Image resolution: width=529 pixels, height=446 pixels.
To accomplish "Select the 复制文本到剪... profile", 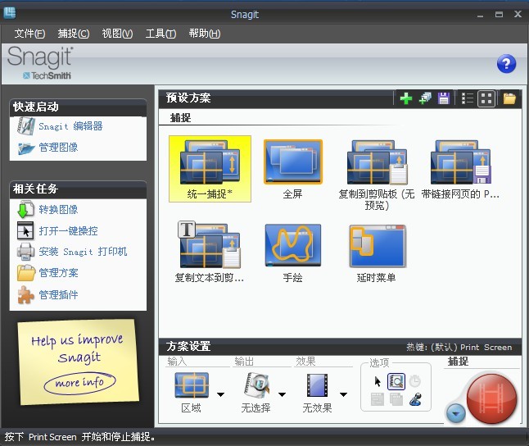I will click(x=209, y=252).
